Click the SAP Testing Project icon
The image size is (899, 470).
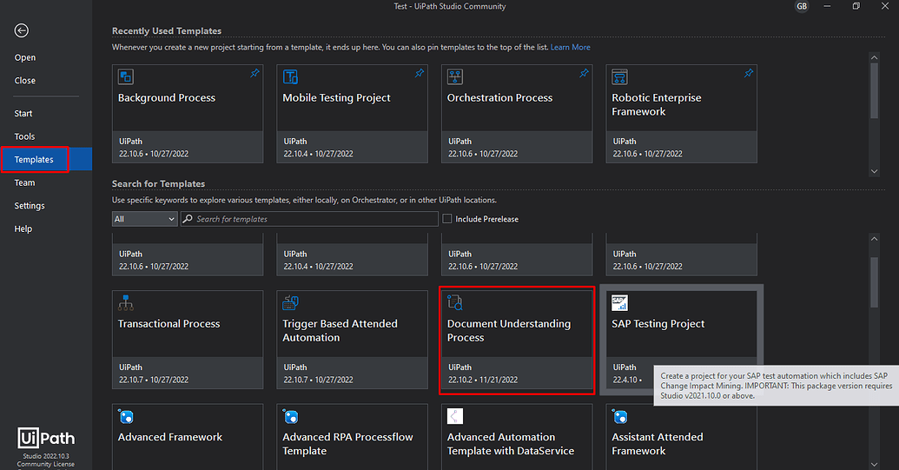619,303
